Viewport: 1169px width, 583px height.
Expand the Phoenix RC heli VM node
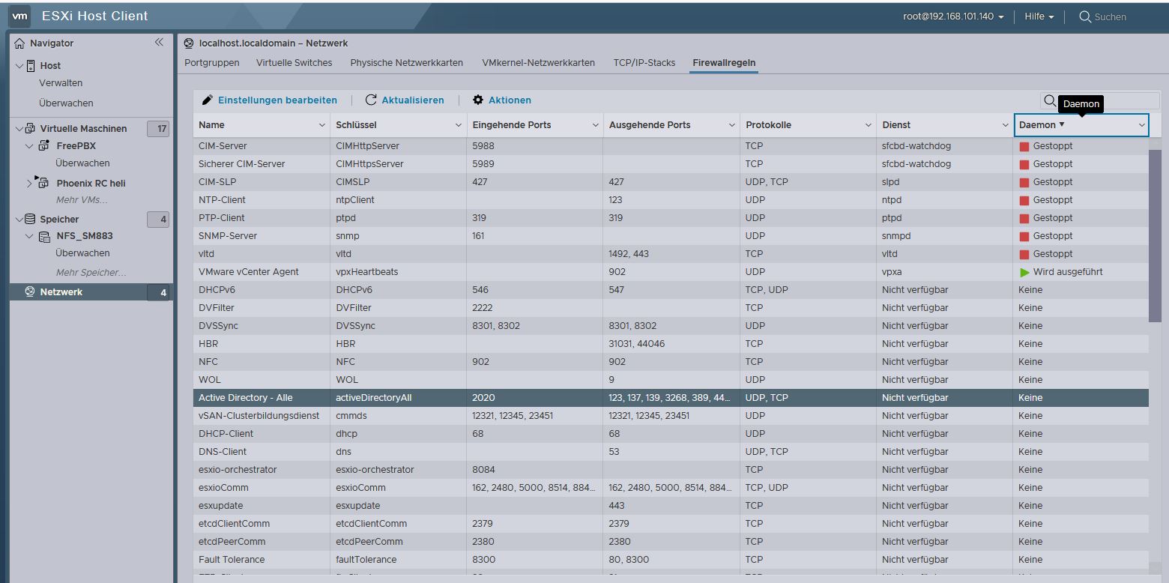point(29,183)
